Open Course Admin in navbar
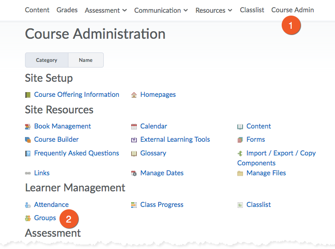The height and width of the screenshot is (249, 335). pos(293,10)
